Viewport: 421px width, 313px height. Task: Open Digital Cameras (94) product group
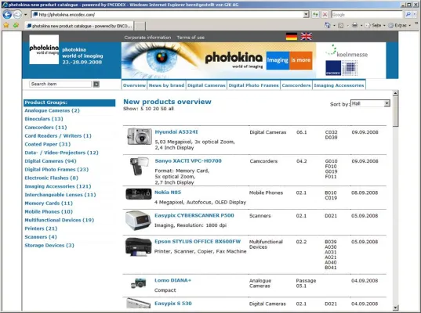pos(50,161)
